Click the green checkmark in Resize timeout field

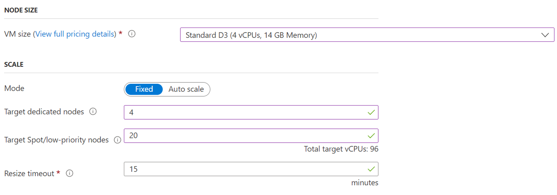[371, 169]
